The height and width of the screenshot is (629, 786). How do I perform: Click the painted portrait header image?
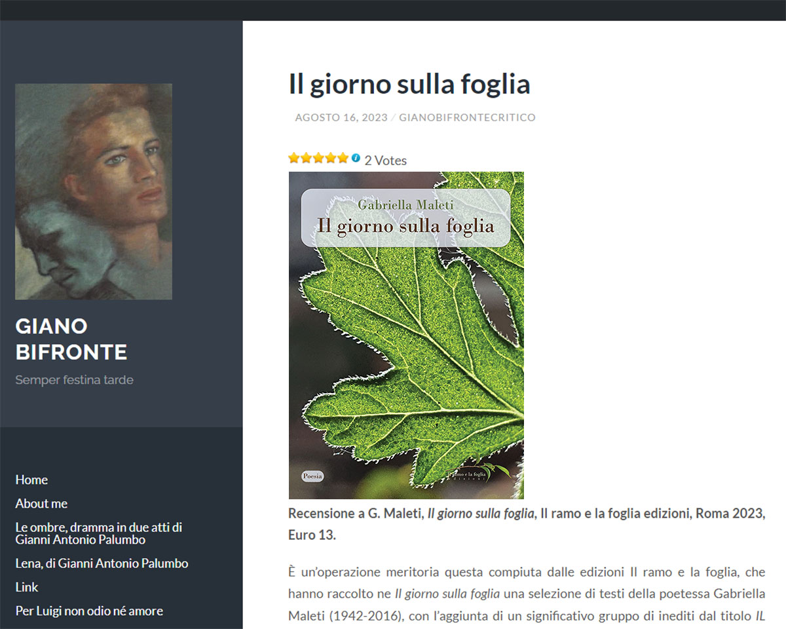point(94,191)
